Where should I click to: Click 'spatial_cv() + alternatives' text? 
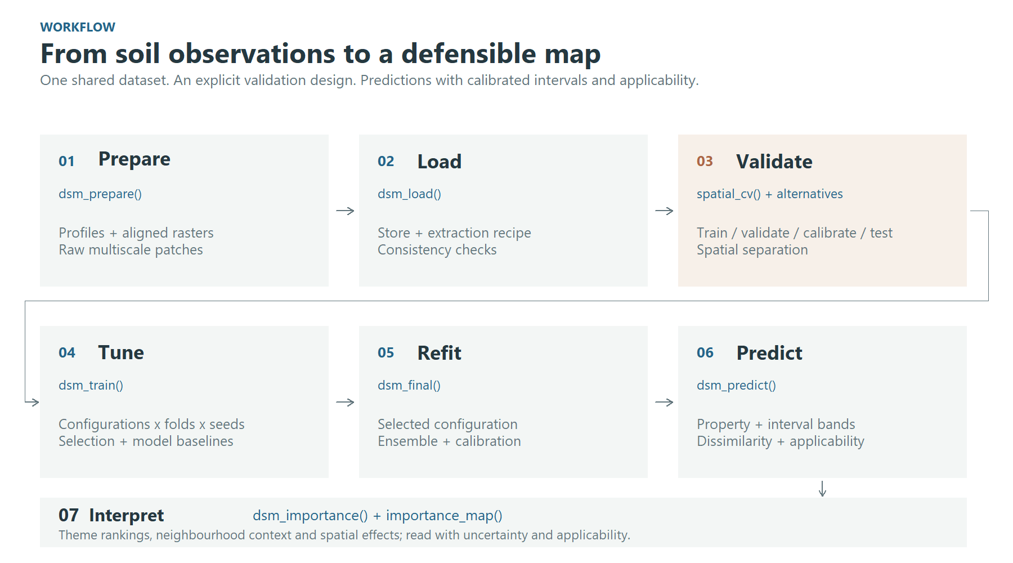point(770,194)
